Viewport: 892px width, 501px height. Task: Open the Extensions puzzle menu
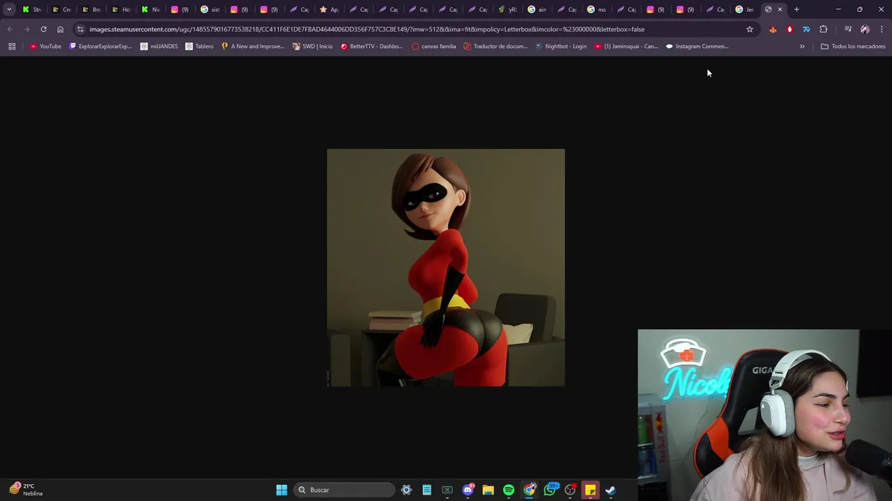(x=824, y=29)
